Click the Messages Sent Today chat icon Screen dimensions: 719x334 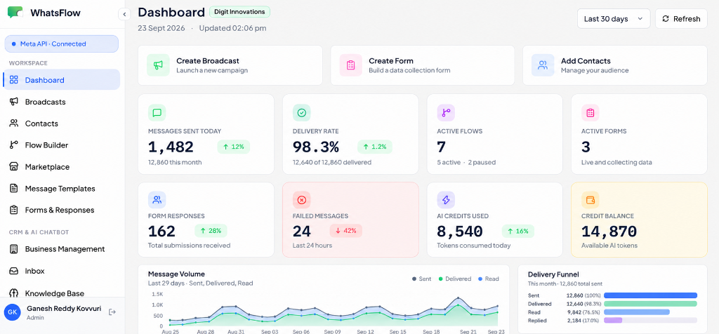coord(157,112)
